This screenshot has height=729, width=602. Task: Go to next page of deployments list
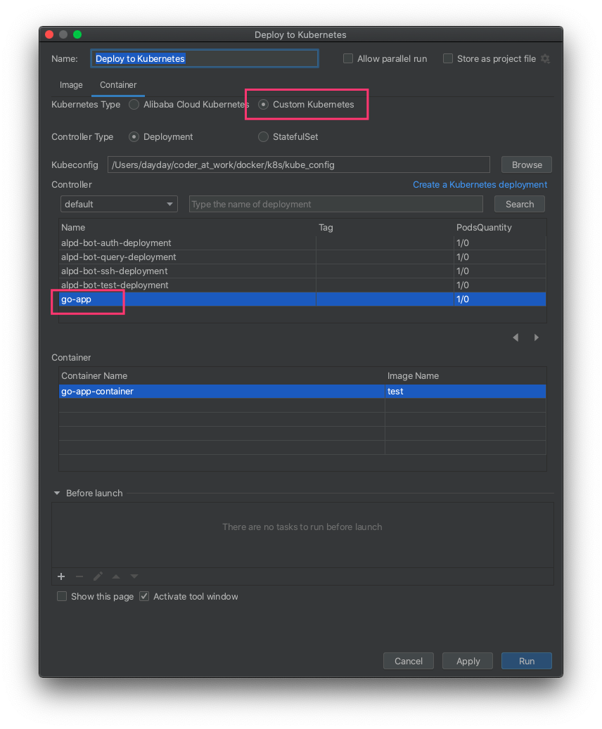coord(537,337)
